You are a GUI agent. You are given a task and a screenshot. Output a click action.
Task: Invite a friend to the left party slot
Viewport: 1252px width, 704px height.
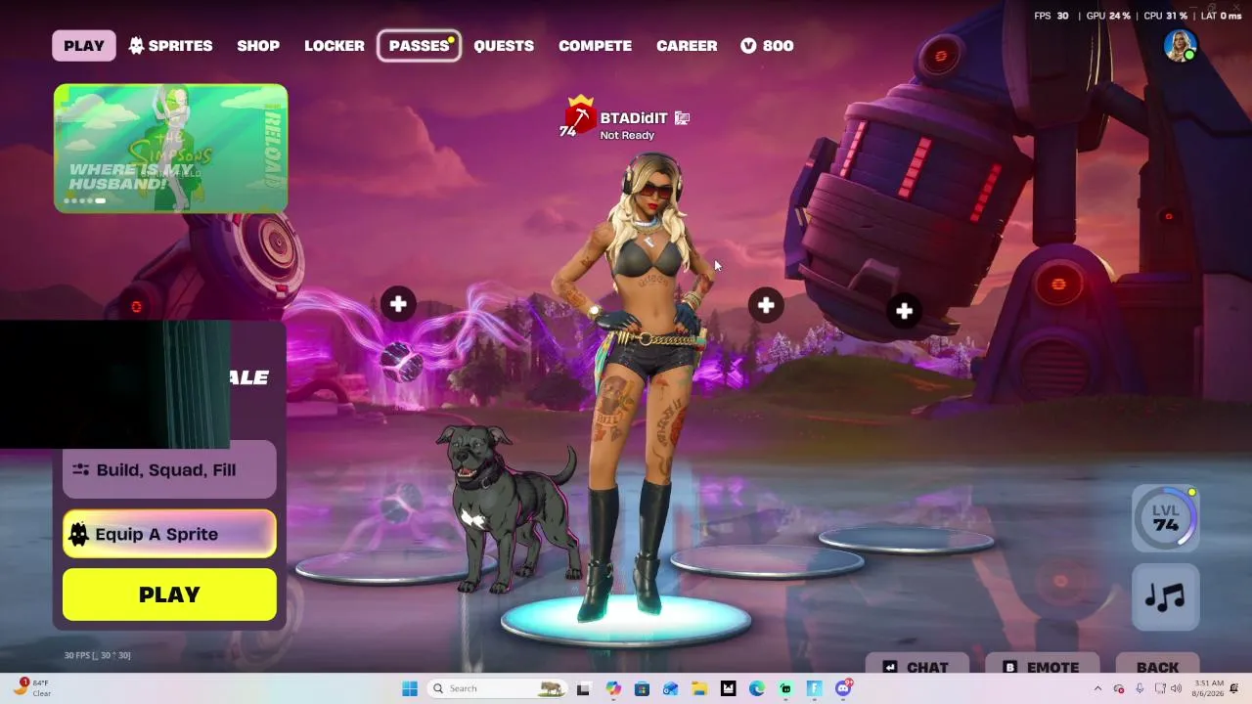398,305
